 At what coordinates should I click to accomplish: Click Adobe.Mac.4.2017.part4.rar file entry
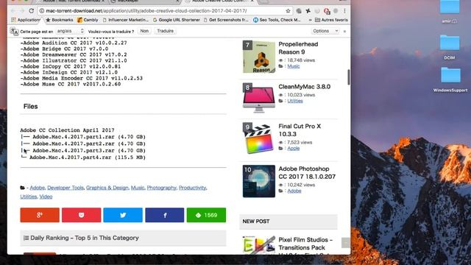(x=88, y=158)
